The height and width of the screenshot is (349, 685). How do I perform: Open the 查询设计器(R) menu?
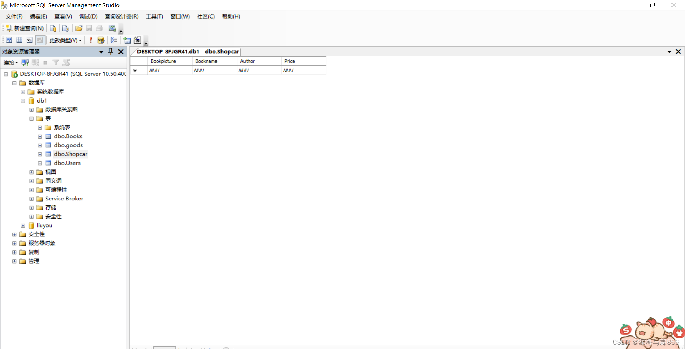point(121,16)
